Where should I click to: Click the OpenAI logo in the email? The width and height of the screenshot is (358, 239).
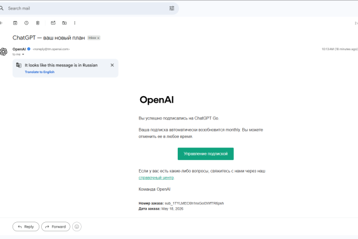[x=156, y=100]
